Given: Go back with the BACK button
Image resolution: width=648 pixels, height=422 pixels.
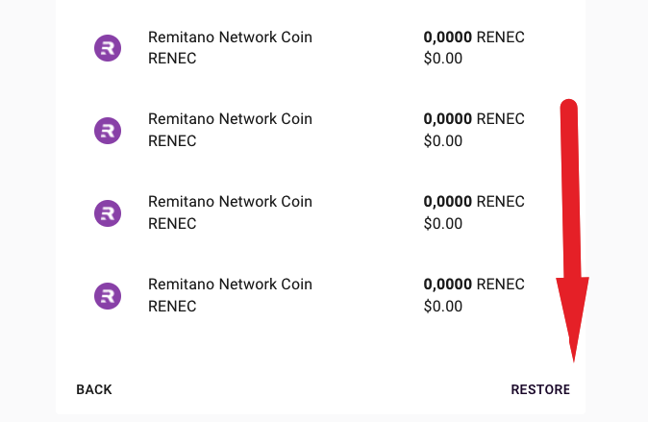Looking at the screenshot, I should point(94,389).
